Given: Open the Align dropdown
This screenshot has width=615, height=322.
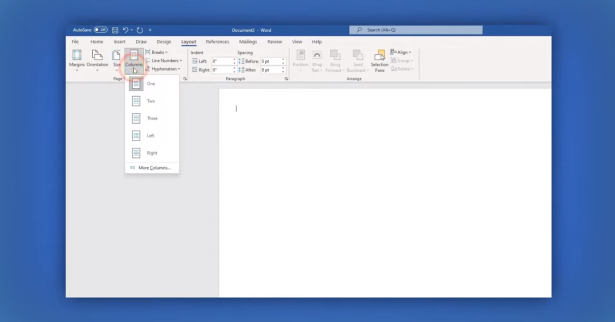Looking at the screenshot, I should click(401, 52).
